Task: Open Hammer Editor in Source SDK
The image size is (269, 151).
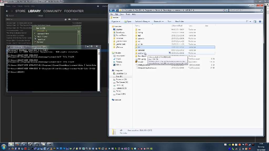Action: coord(43,34)
